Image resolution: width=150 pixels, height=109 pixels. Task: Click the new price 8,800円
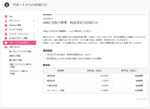139,81
